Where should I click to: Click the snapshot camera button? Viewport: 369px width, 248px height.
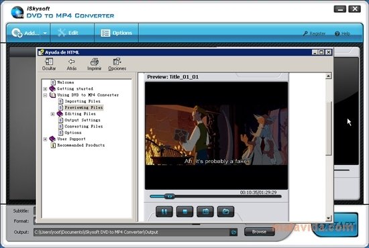(205, 212)
